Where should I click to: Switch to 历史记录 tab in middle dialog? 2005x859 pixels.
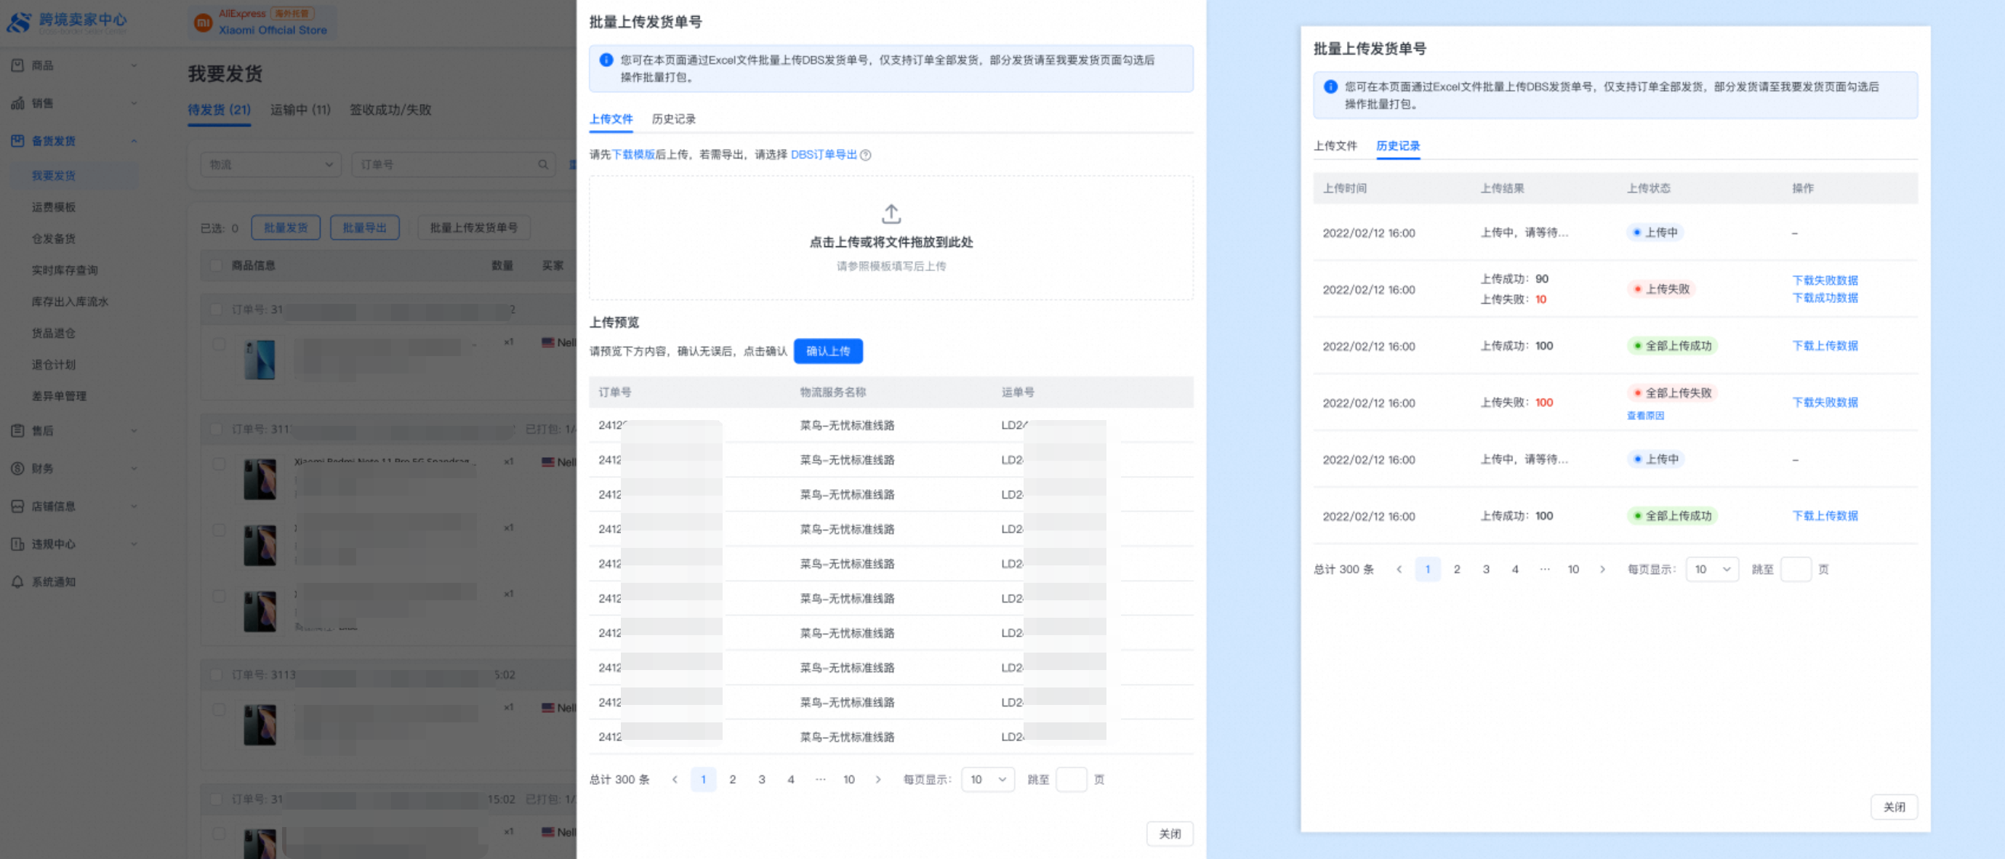673,119
